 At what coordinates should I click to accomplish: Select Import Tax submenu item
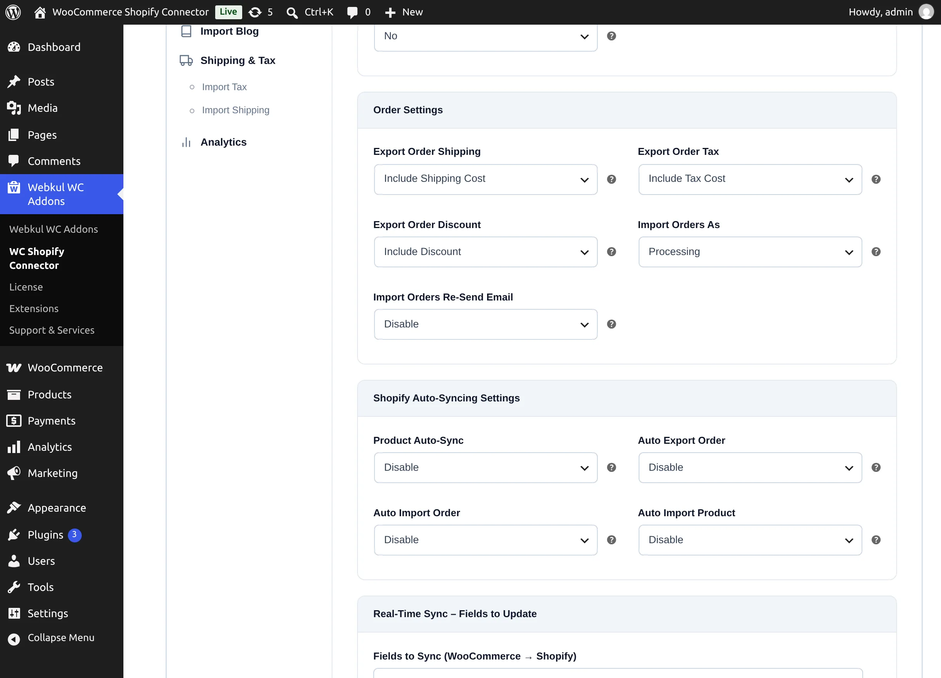224,87
